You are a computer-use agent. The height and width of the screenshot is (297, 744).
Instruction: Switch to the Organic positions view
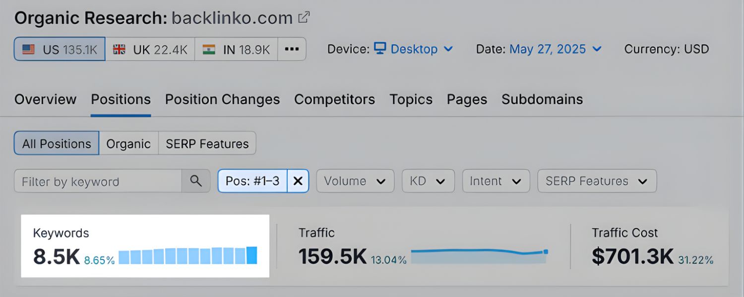coord(129,143)
